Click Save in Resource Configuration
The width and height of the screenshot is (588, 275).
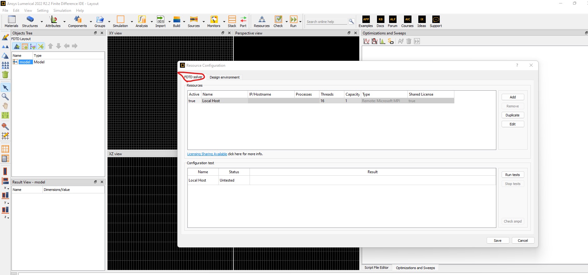(498, 241)
